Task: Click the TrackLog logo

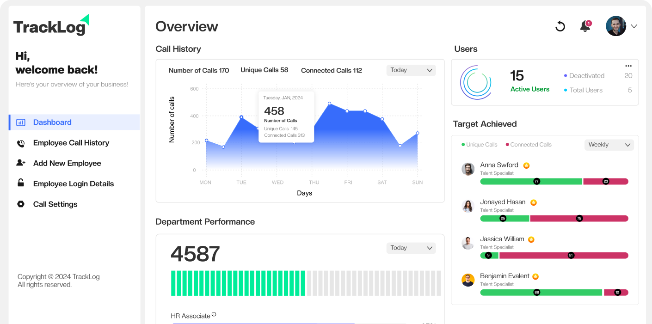Action: click(x=51, y=26)
